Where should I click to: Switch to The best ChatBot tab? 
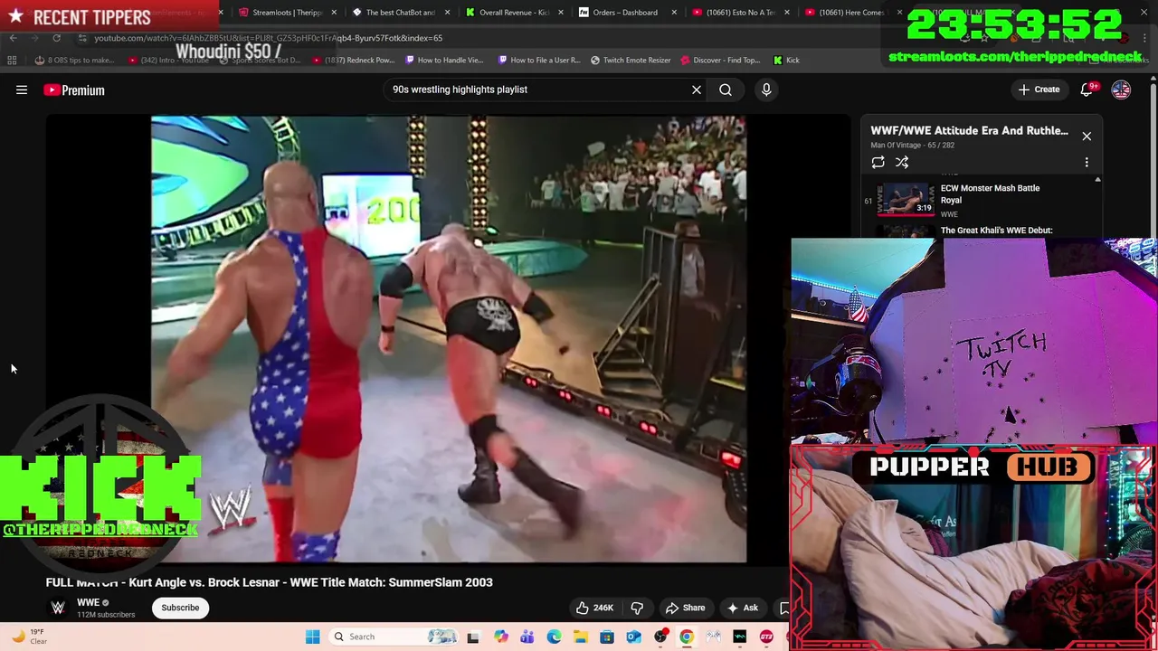click(x=400, y=13)
